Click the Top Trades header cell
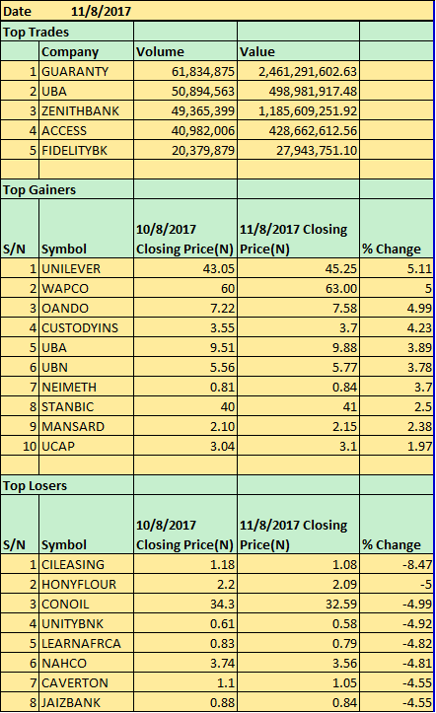 (x=67, y=32)
